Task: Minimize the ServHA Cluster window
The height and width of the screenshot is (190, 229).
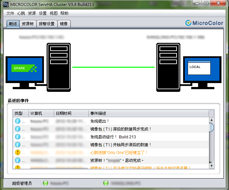Action: [197, 3]
